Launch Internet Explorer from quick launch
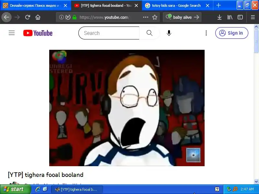 pos(38,189)
